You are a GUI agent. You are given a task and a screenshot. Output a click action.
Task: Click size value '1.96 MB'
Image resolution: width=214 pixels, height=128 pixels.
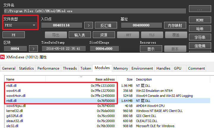pos(127,86)
